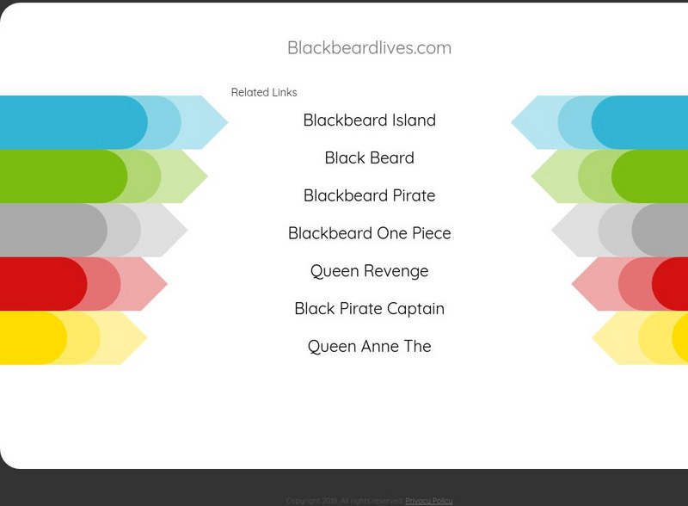Open the Blackbeard Pirate link
The width and height of the screenshot is (688, 506).
(369, 195)
